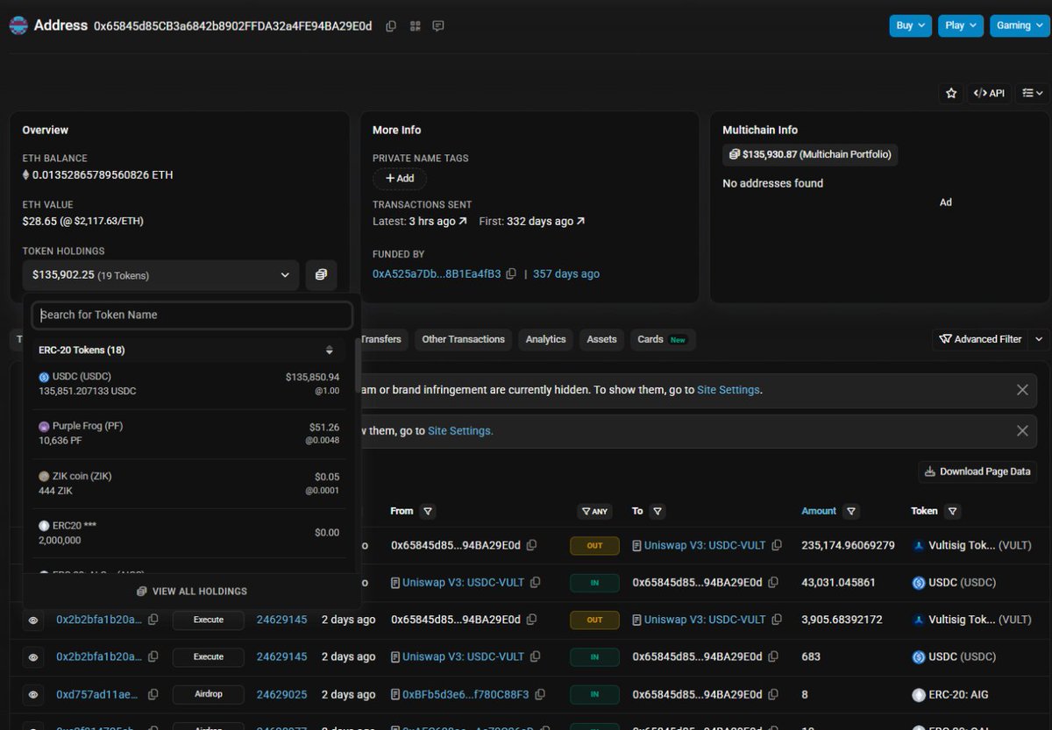Focus the Search for Token Name field

tap(192, 315)
